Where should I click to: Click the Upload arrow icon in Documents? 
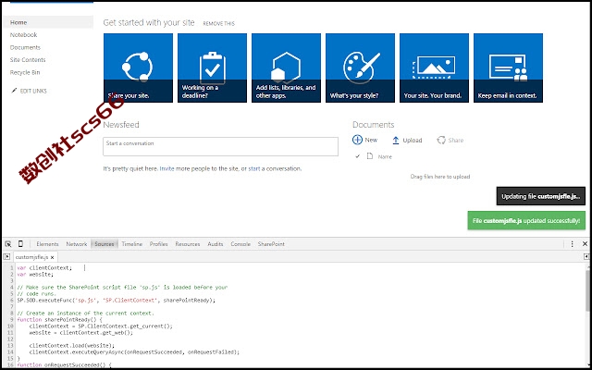tap(395, 140)
